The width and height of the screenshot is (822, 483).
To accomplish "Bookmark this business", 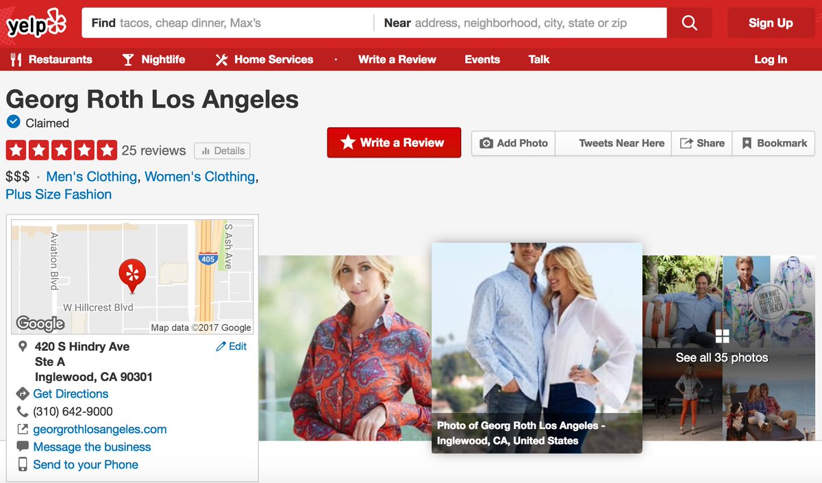I will pos(774,143).
